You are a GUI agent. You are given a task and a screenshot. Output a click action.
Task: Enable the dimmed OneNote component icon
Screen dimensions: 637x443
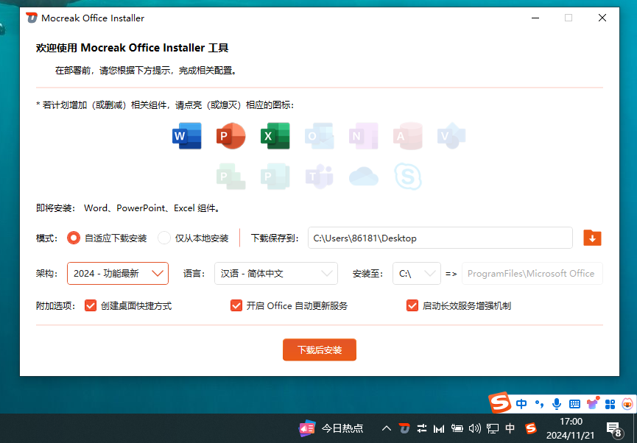coord(364,136)
